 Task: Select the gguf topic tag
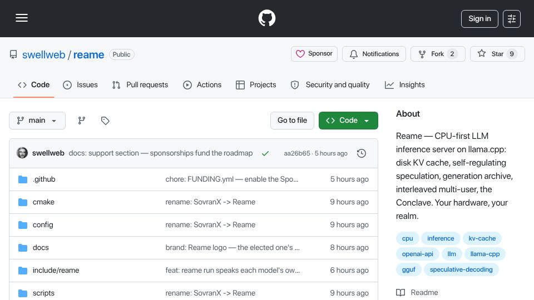409,270
